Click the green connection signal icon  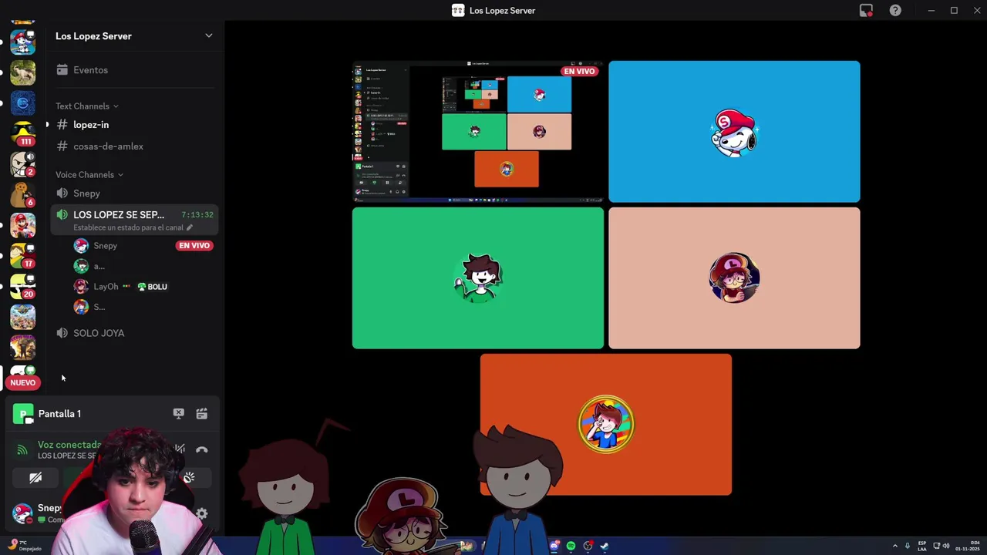click(22, 449)
